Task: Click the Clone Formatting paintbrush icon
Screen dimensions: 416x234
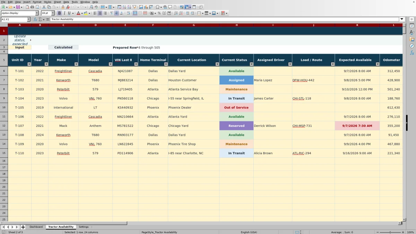Action: pos(63,7)
